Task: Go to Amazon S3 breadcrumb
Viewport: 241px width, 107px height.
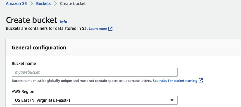Action: pyautogui.click(x=16, y=4)
